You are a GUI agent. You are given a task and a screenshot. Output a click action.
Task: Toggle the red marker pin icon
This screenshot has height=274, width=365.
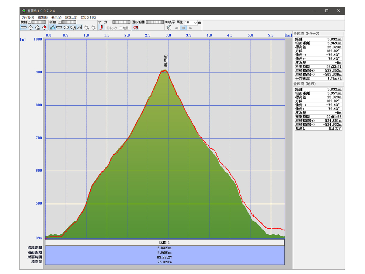[x=101, y=28]
